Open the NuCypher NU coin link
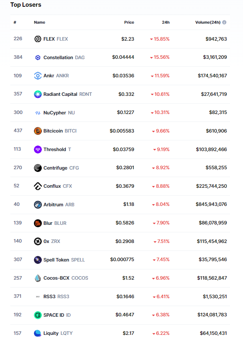243x340 pixels. 59,113
